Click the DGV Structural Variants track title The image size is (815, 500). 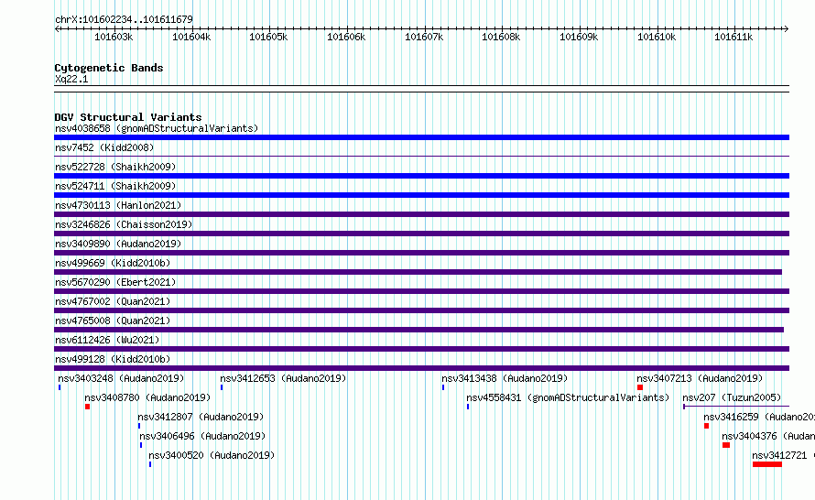tap(128, 117)
